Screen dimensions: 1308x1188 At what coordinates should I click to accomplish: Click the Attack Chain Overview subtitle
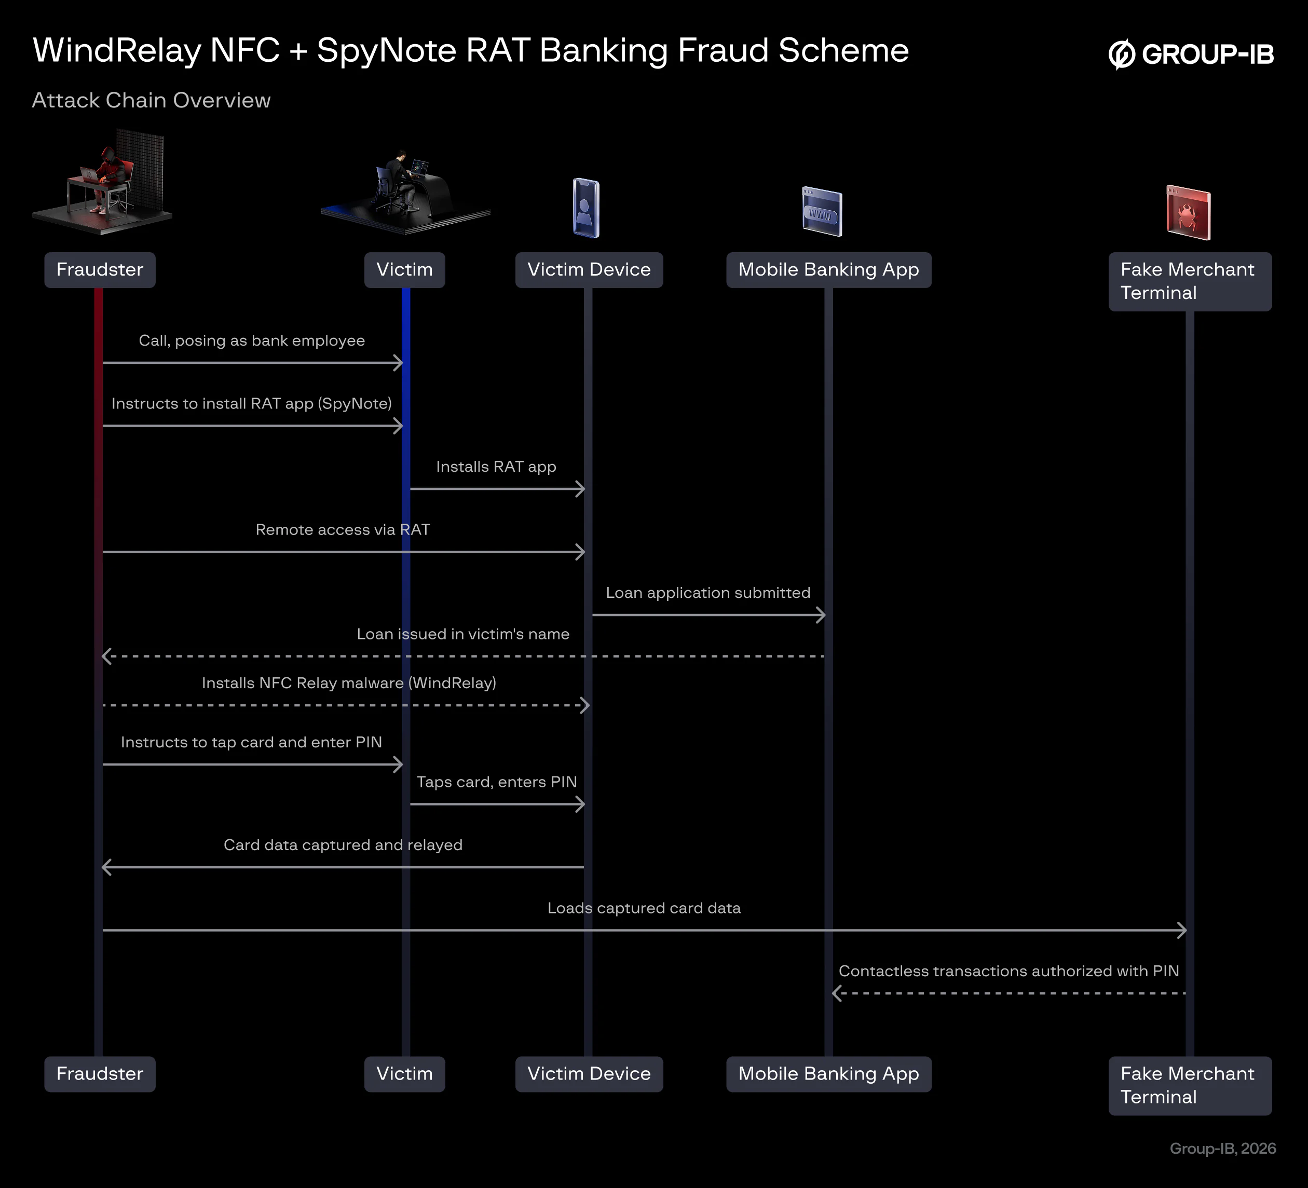[151, 101]
